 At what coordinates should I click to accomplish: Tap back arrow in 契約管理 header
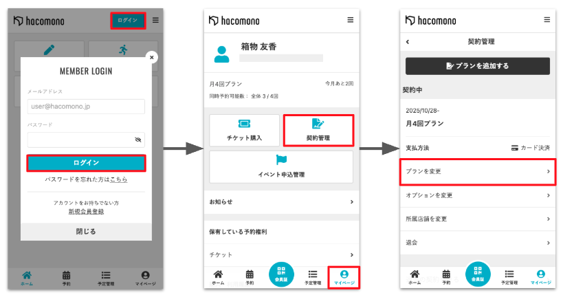pyautogui.click(x=408, y=42)
